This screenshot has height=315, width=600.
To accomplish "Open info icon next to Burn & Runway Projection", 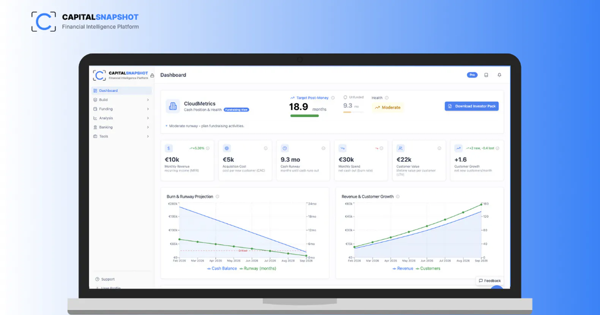I will pyautogui.click(x=217, y=197).
